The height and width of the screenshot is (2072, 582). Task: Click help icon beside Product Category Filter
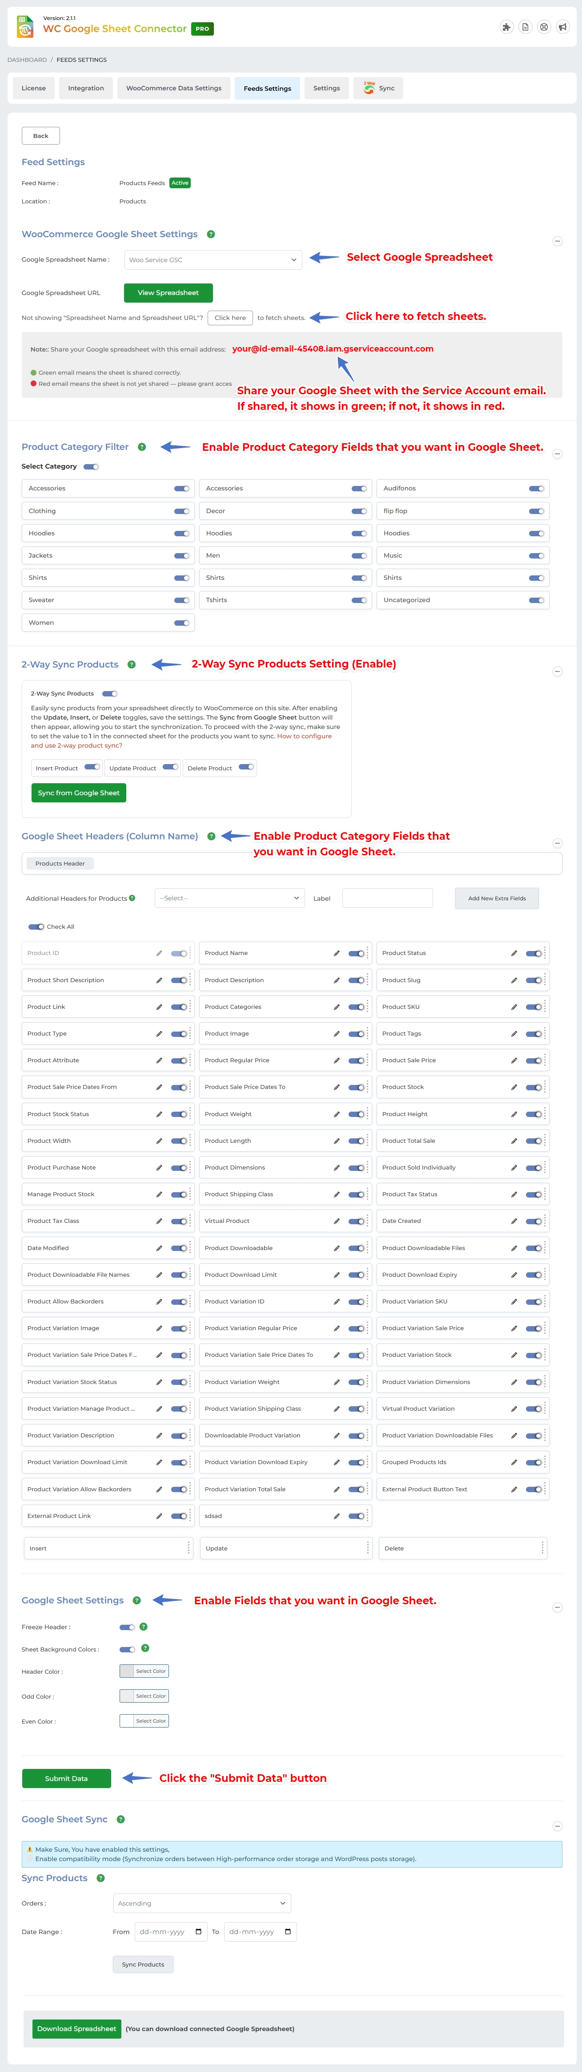141,447
